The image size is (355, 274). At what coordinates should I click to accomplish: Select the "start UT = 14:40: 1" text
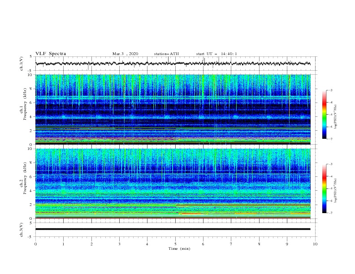pos(216,54)
